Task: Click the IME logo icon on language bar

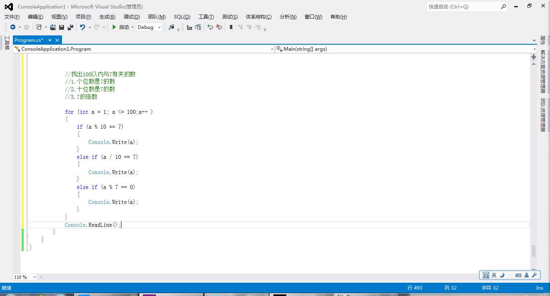Action: [x=486, y=275]
